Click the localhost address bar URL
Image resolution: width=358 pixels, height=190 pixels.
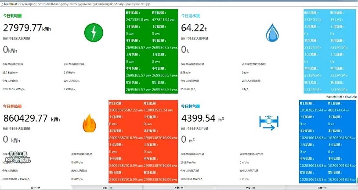(57, 4)
